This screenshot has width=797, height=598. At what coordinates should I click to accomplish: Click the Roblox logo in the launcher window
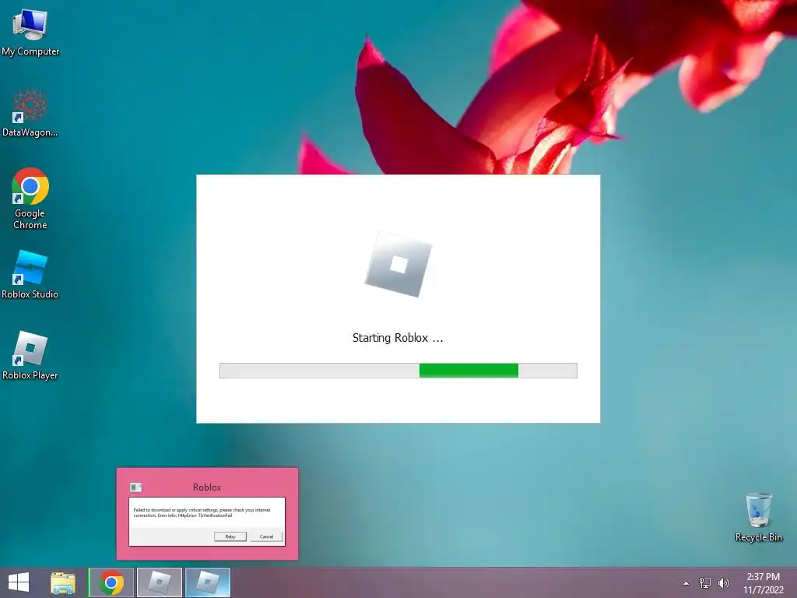(398, 264)
